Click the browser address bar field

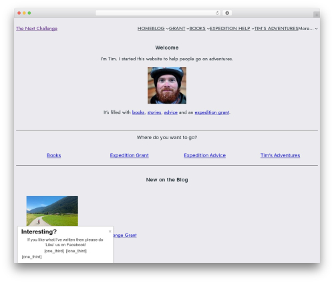158,13
